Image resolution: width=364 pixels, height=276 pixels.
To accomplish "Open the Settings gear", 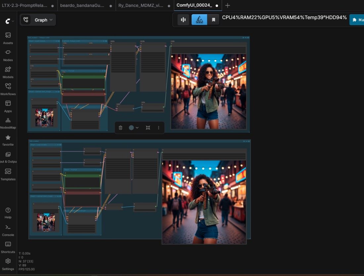I will (x=8, y=264).
